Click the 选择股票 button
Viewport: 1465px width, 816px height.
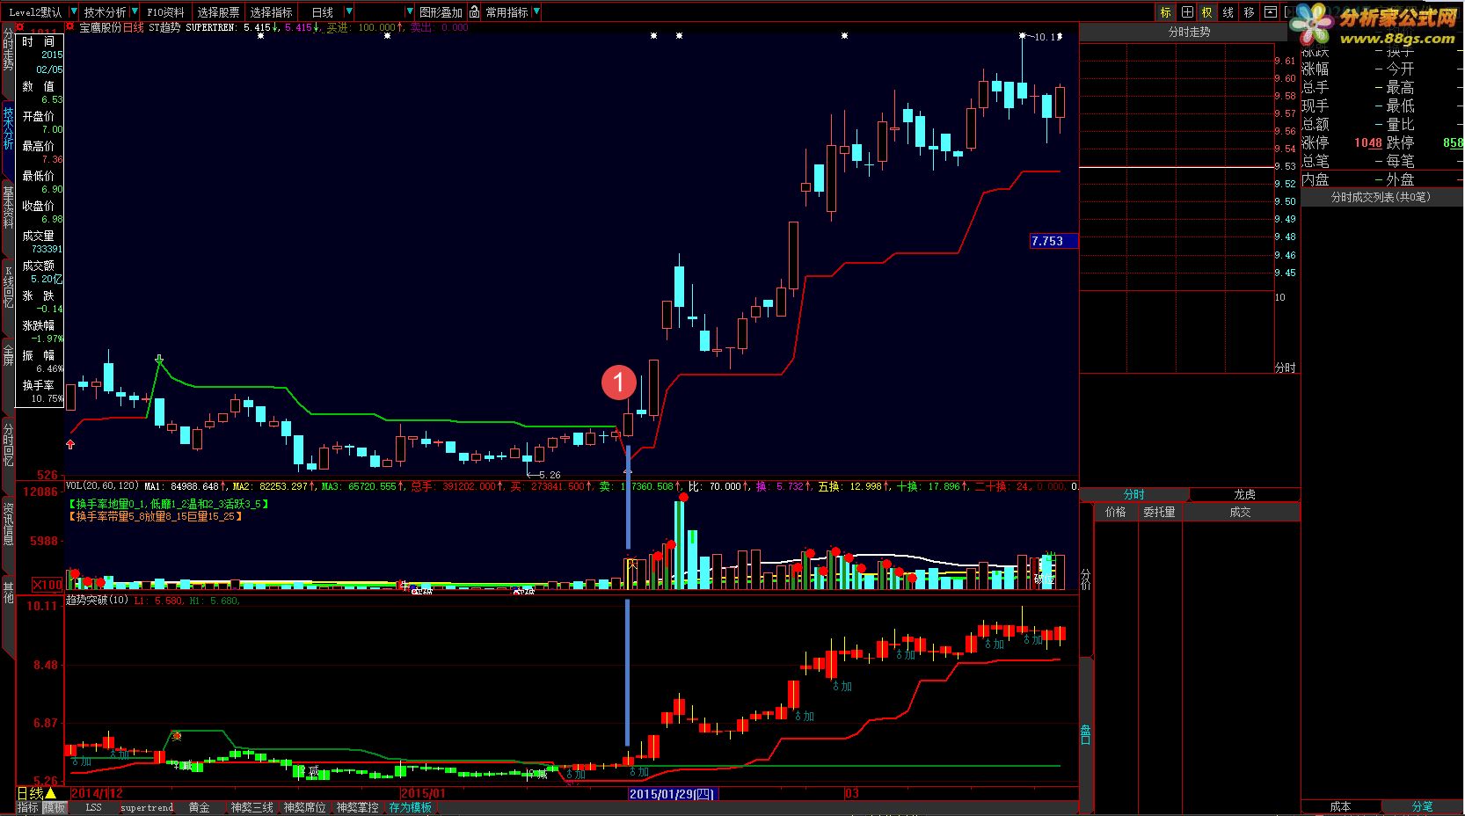tap(218, 12)
